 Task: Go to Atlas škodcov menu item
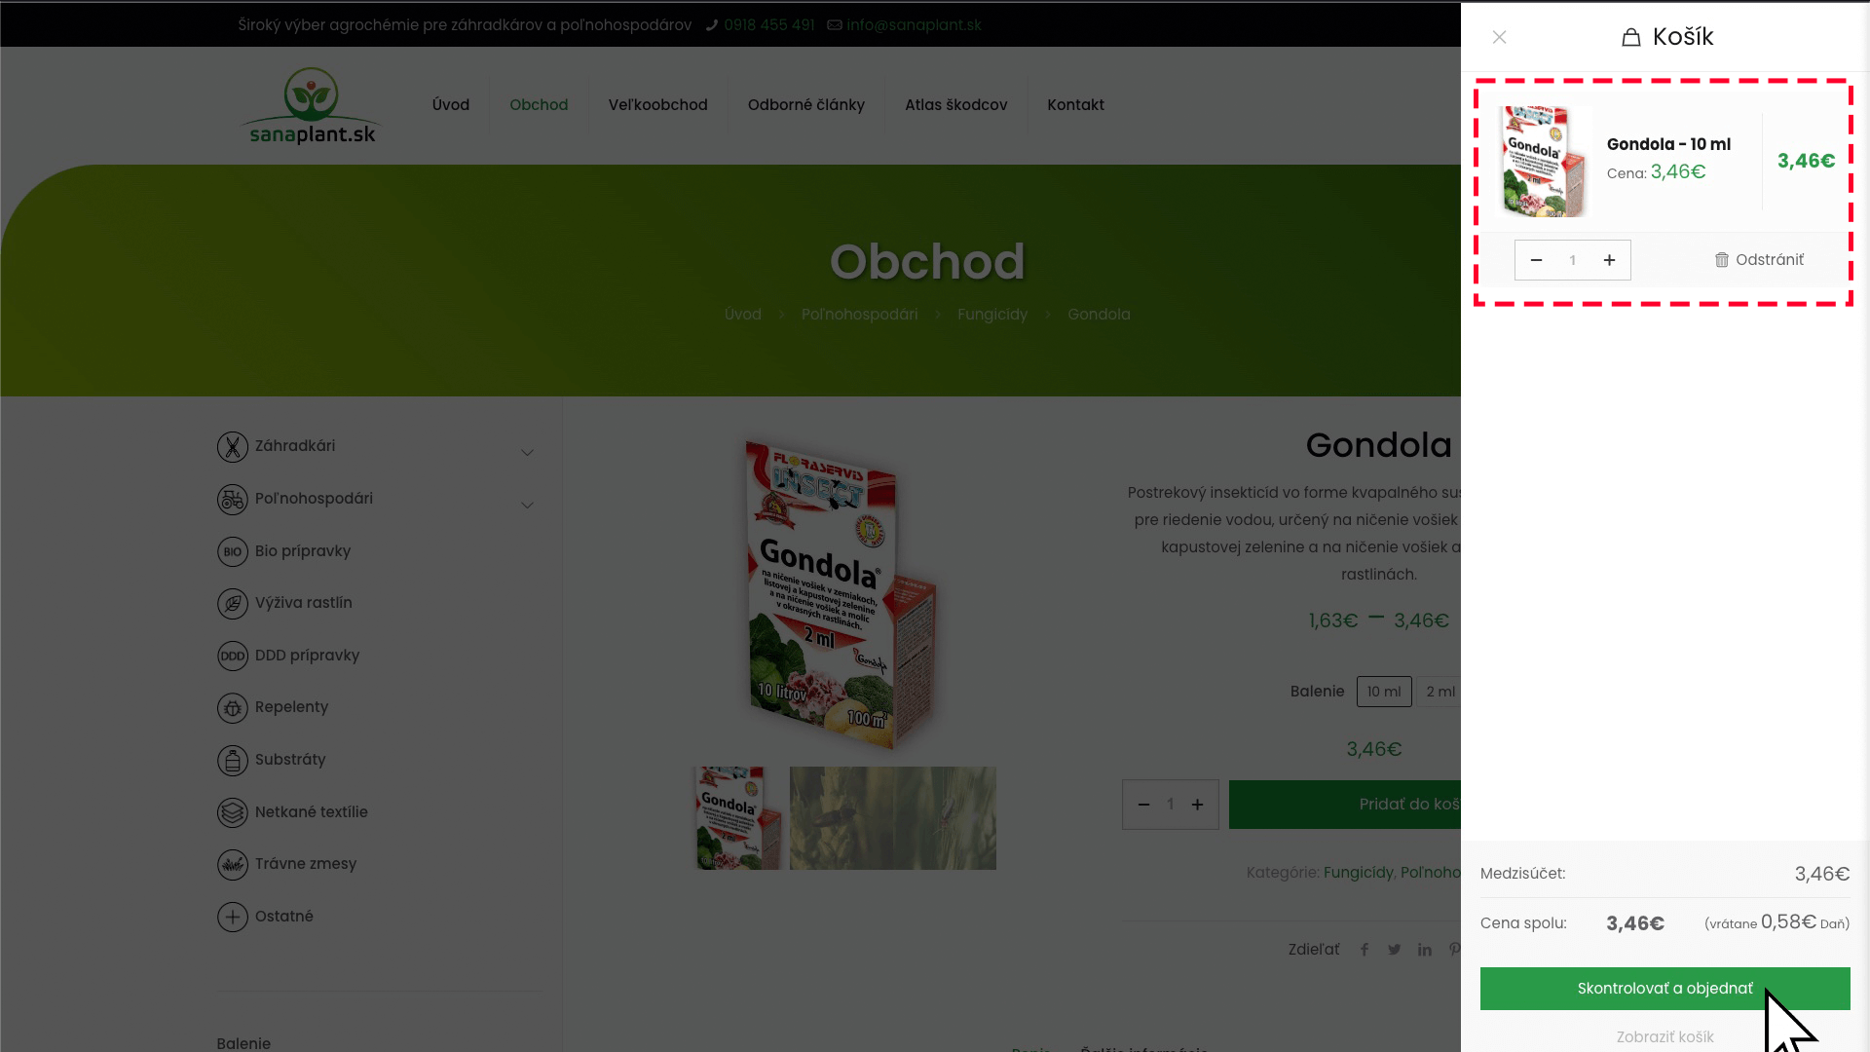point(956,105)
